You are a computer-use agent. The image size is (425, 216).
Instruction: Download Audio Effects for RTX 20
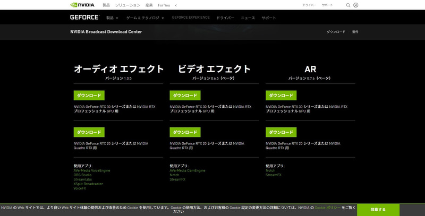[89, 132]
